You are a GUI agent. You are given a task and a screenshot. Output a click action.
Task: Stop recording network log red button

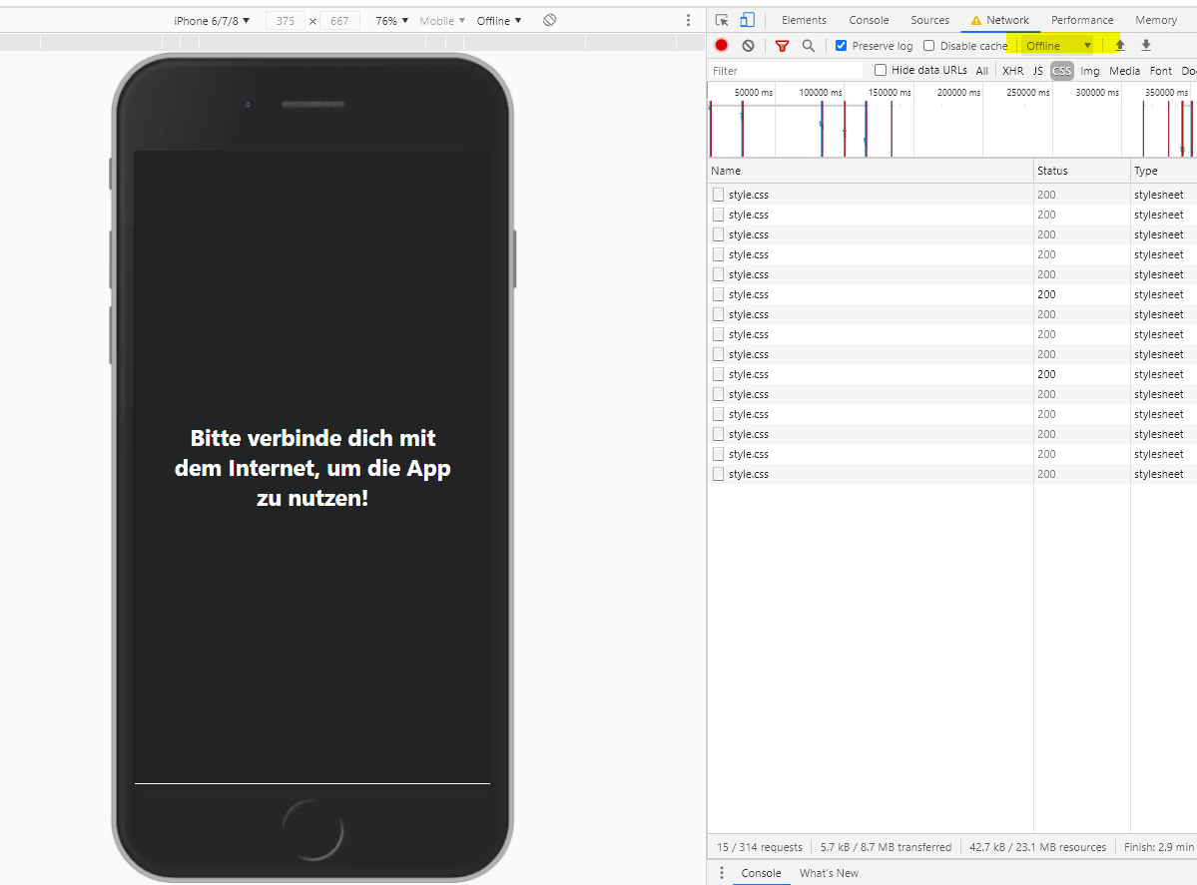[722, 46]
